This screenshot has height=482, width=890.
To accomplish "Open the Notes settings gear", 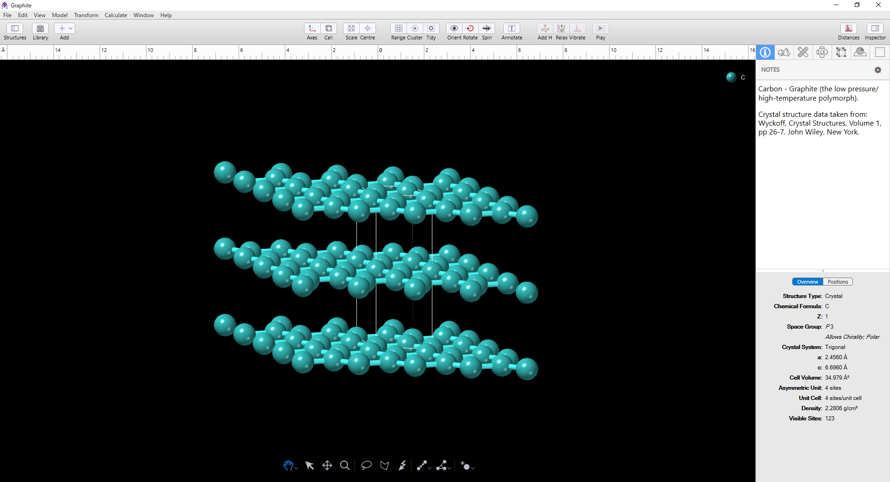I will 877,70.
